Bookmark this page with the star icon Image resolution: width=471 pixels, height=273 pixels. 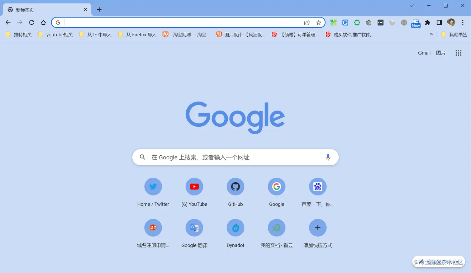(x=319, y=22)
